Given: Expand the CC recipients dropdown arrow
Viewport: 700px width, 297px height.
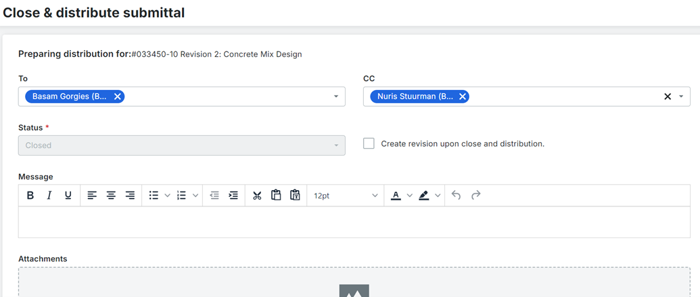Looking at the screenshot, I should pyautogui.click(x=681, y=97).
